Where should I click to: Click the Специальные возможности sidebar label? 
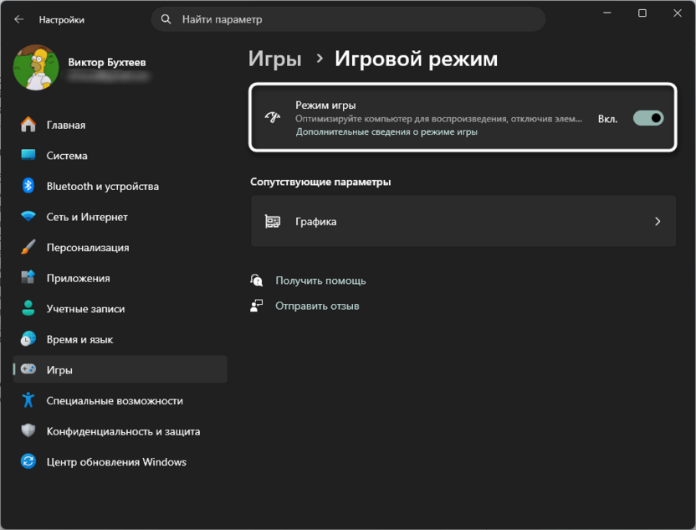tap(115, 401)
